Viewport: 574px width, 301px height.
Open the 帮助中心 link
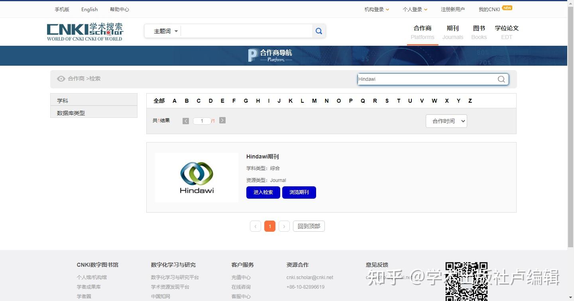tap(120, 9)
